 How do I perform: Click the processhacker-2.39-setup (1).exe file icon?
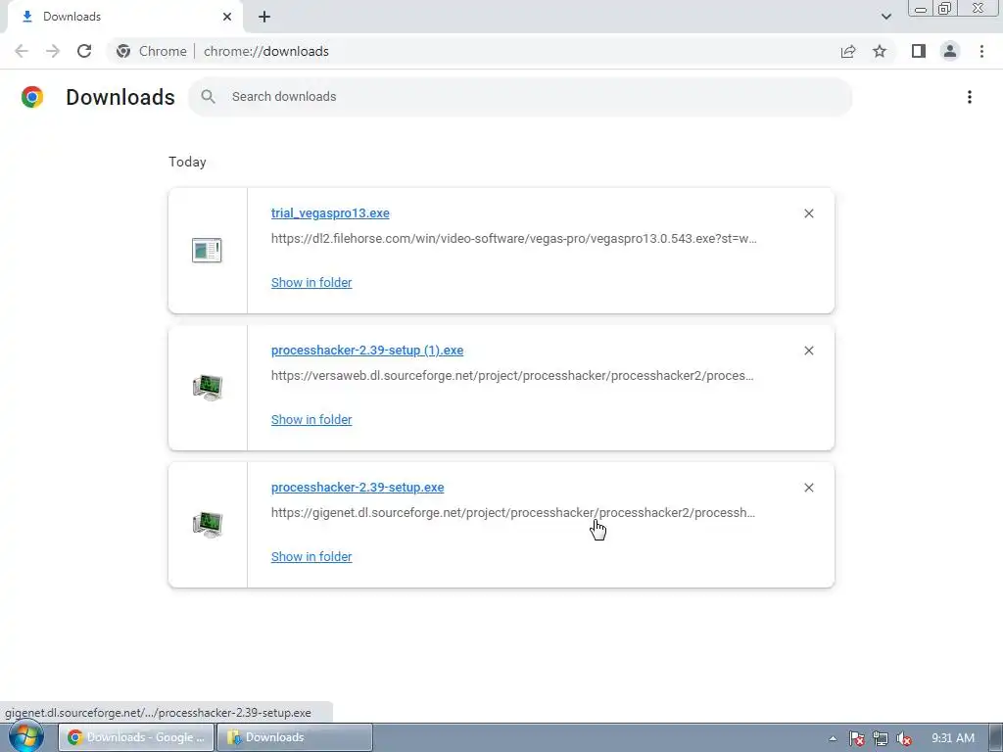[208, 388]
